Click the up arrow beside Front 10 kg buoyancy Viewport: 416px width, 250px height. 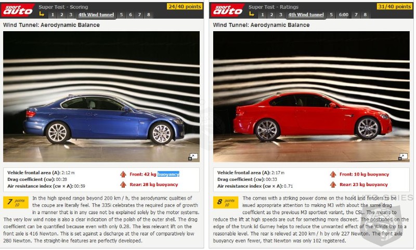coord(333,175)
